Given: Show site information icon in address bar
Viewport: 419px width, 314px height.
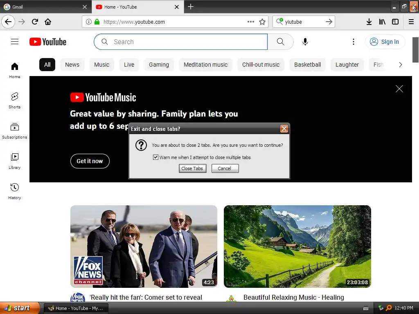Looking at the screenshot, I should (x=89, y=22).
